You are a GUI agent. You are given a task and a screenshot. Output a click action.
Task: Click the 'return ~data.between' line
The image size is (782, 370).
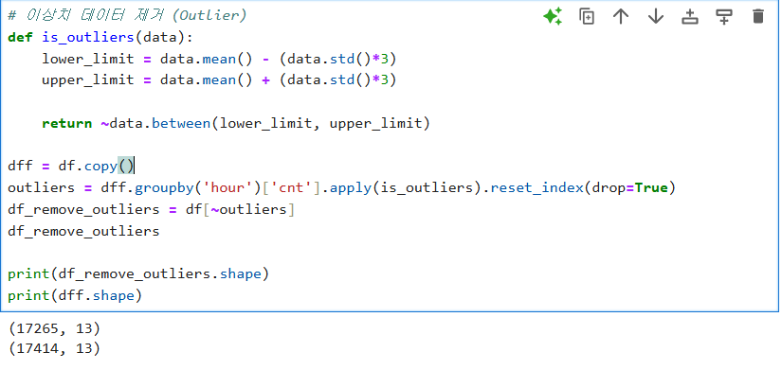click(236, 123)
